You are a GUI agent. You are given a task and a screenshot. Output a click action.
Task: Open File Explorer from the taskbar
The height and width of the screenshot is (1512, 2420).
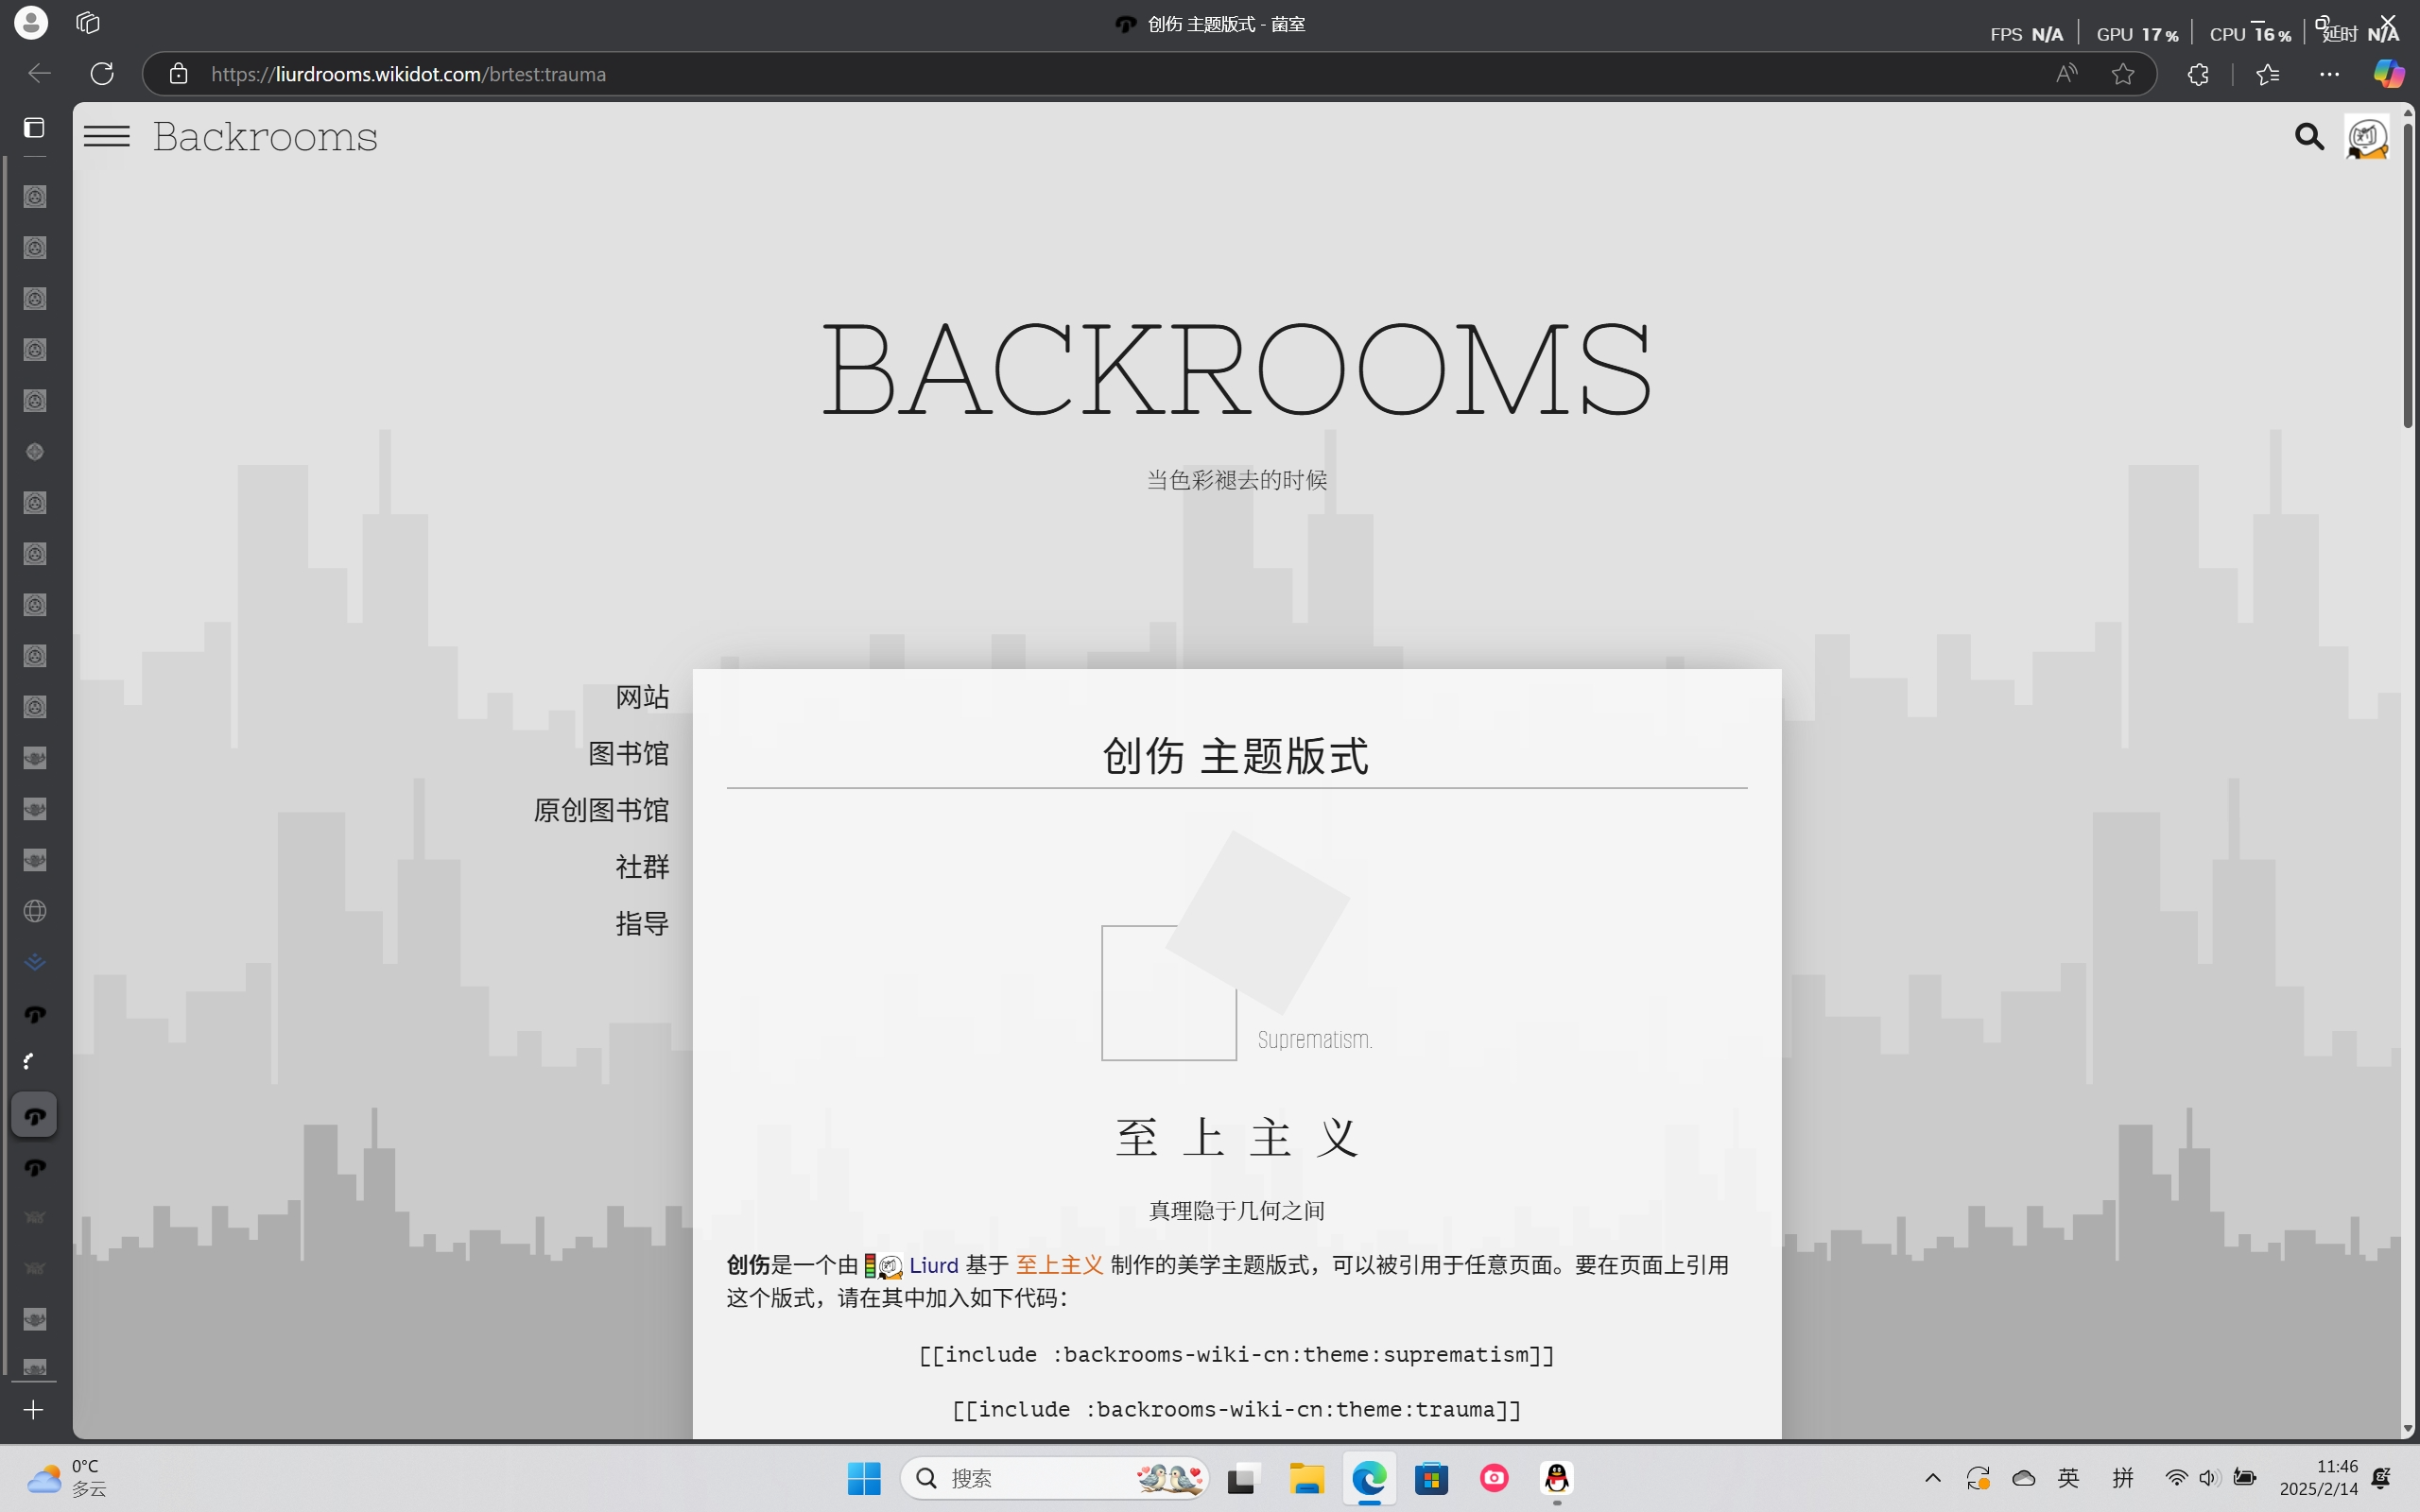coord(1306,1478)
